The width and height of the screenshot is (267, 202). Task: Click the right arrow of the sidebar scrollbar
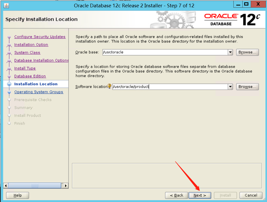pos(66,186)
